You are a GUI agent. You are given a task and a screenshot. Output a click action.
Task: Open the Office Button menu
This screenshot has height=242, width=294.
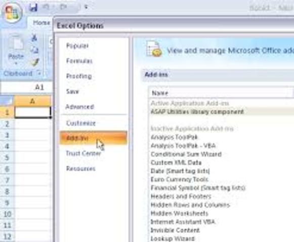pyautogui.click(x=12, y=13)
